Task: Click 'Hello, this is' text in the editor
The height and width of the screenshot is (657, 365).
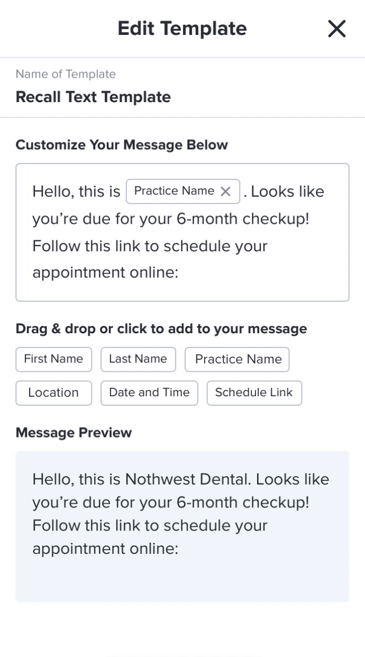Action: (76, 191)
